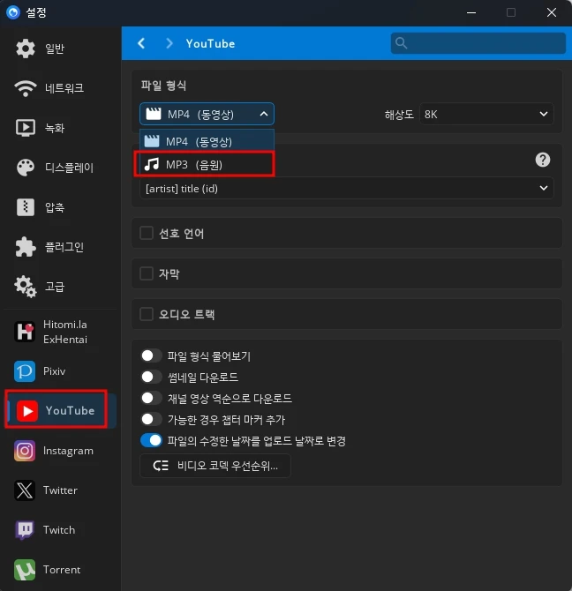
Task: Choose MP4 (동영상) from the list
Action: (x=207, y=141)
